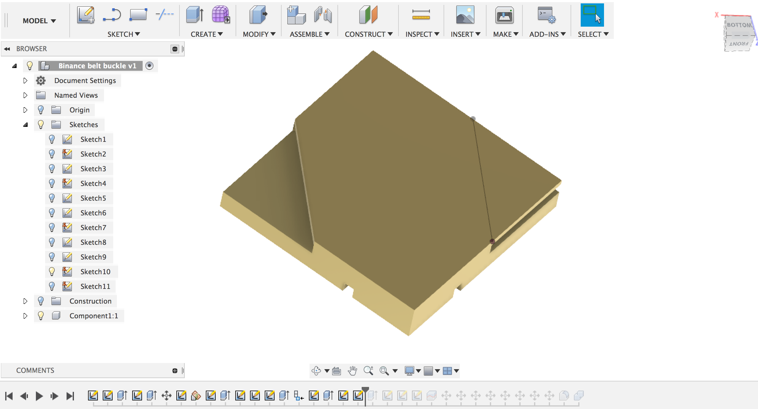Open the MODIFY menu
This screenshot has height=409, width=758.
coord(259,34)
